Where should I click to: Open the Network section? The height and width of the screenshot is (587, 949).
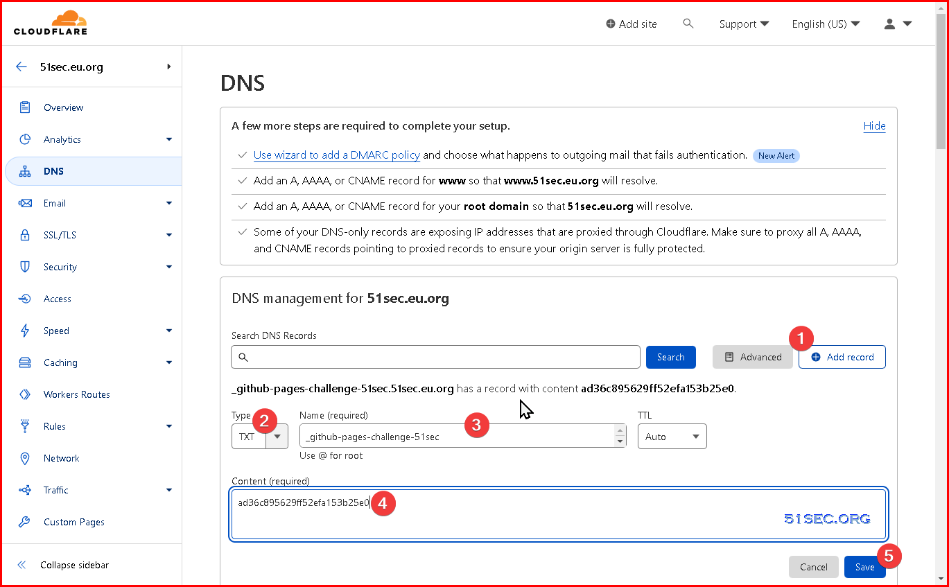pos(62,458)
